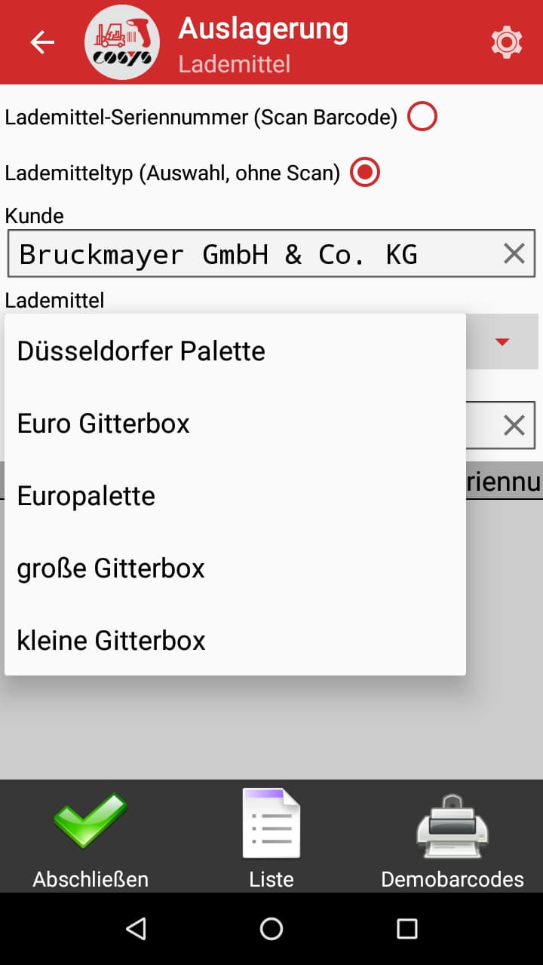Open the settings gear in the header
Image resolution: width=543 pixels, height=965 pixels.
point(507,42)
